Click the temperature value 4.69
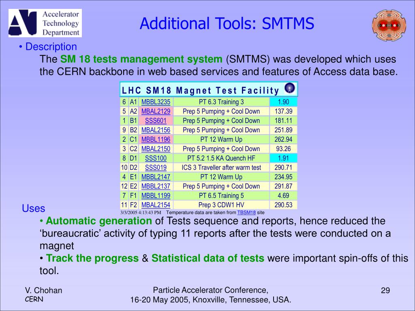 [x=283, y=196]
